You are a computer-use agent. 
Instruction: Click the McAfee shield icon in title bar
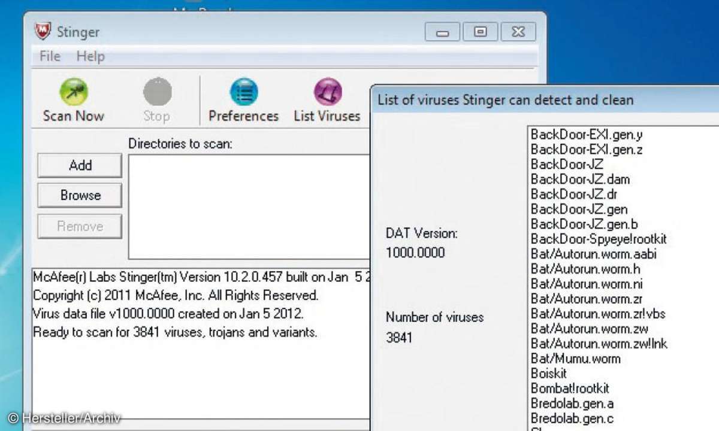42,30
